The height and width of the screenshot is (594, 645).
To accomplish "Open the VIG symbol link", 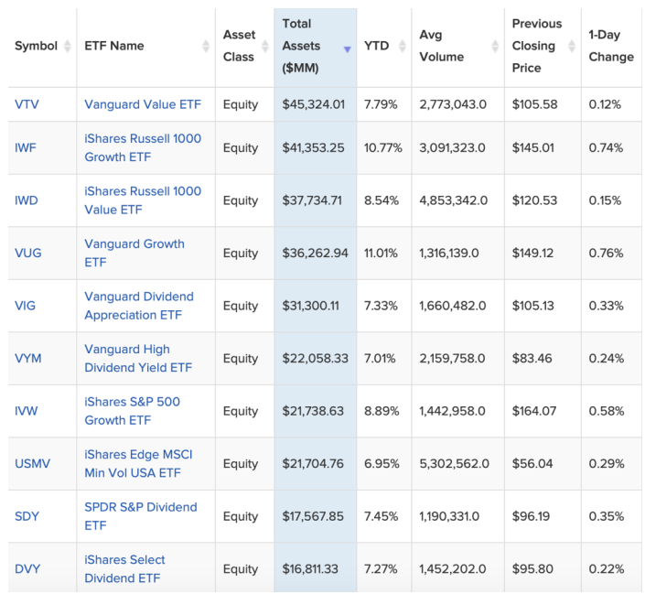I will pyautogui.click(x=25, y=306).
